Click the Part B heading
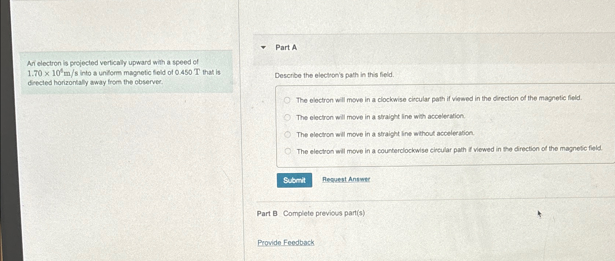615x261 pixels. tap(267, 213)
